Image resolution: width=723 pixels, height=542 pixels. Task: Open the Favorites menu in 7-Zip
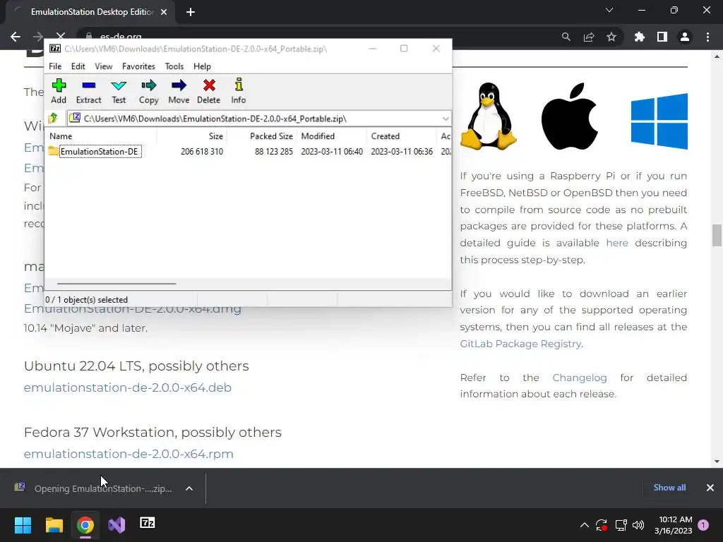pos(138,66)
